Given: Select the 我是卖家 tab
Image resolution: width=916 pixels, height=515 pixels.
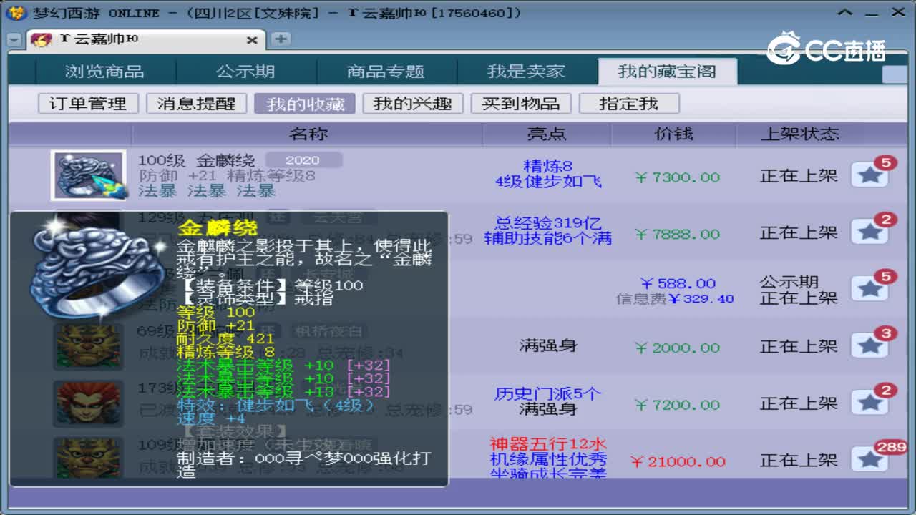Looking at the screenshot, I should tap(526, 72).
